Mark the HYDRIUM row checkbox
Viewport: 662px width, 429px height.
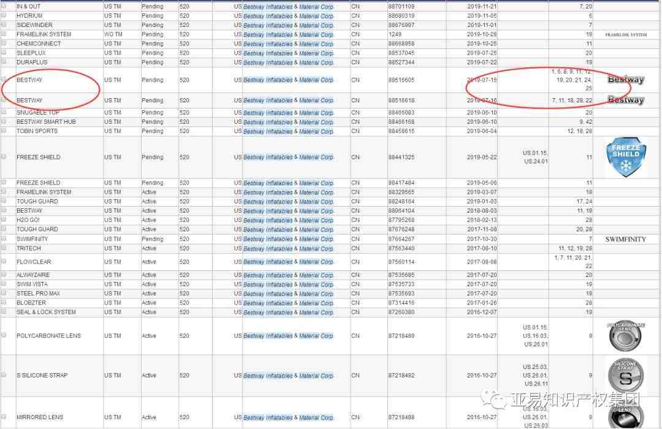click(4, 16)
